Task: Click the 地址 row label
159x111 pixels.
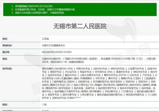Action: 5,59
